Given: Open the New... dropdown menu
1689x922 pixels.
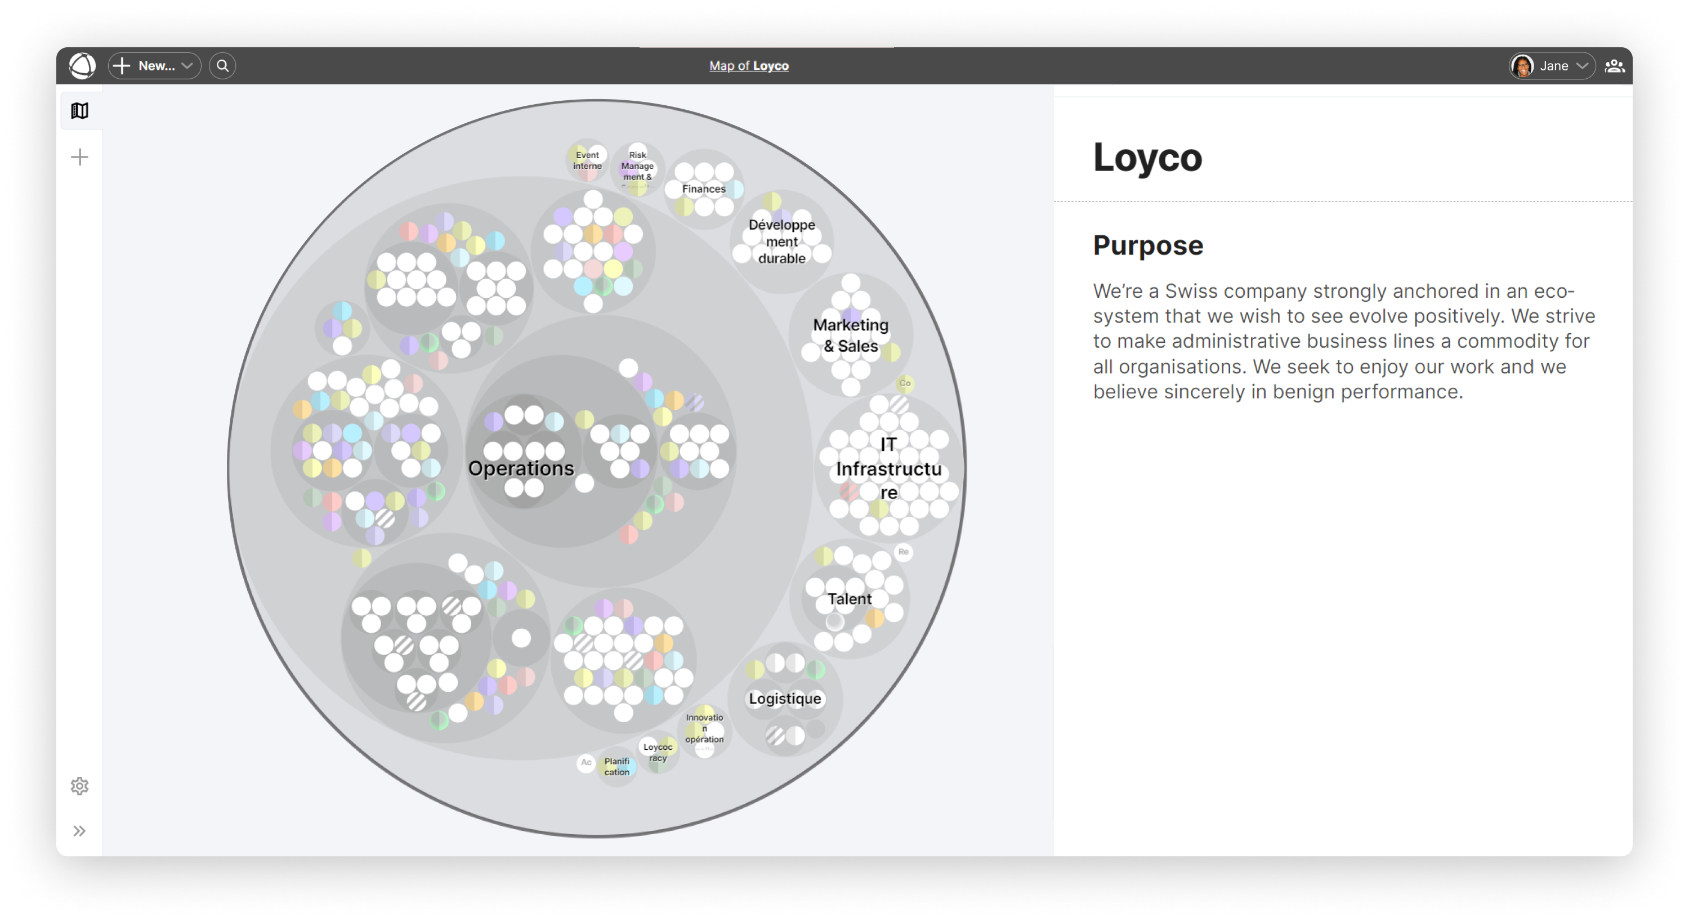Looking at the screenshot, I should pyautogui.click(x=187, y=66).
